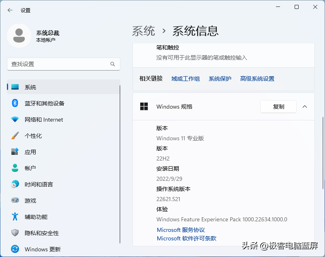Click the Windows 更新 sync icon

[15, 249]
